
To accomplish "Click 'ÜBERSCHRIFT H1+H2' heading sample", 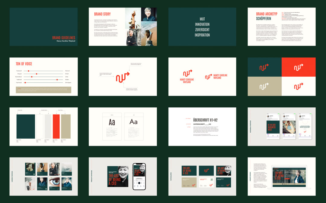I will 205,120.
